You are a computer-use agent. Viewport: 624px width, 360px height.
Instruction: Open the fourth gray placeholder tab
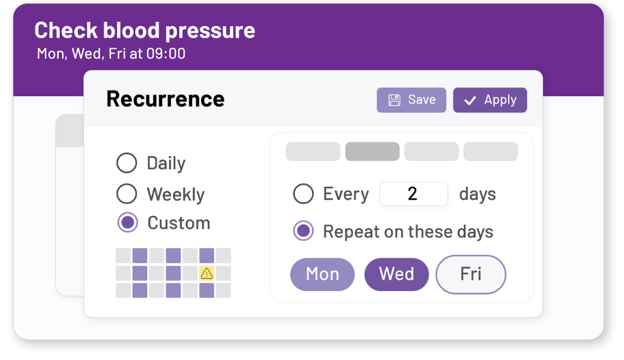[490, 151]
